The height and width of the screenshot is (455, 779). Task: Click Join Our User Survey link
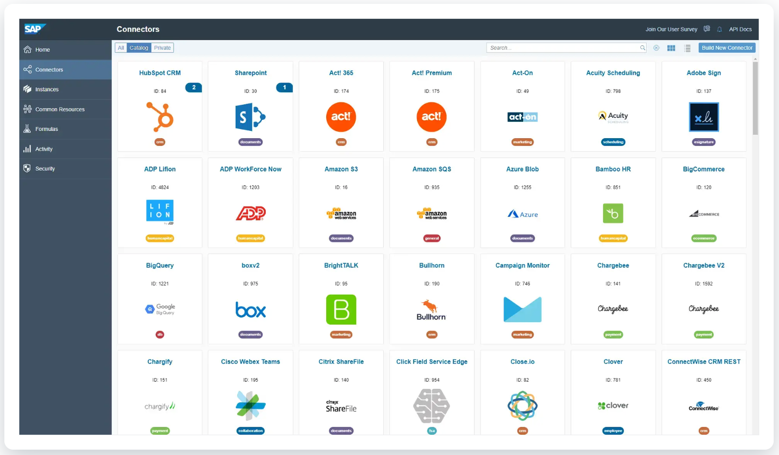pos(671,29)
